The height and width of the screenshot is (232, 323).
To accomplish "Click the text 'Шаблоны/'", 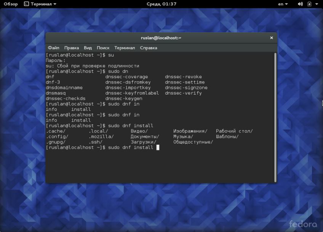I will tap(227, 137).
